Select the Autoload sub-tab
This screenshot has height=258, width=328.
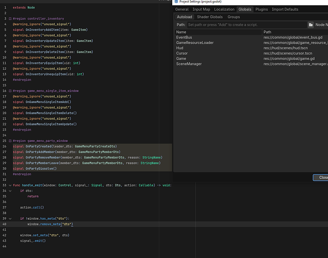pos(184,17)
